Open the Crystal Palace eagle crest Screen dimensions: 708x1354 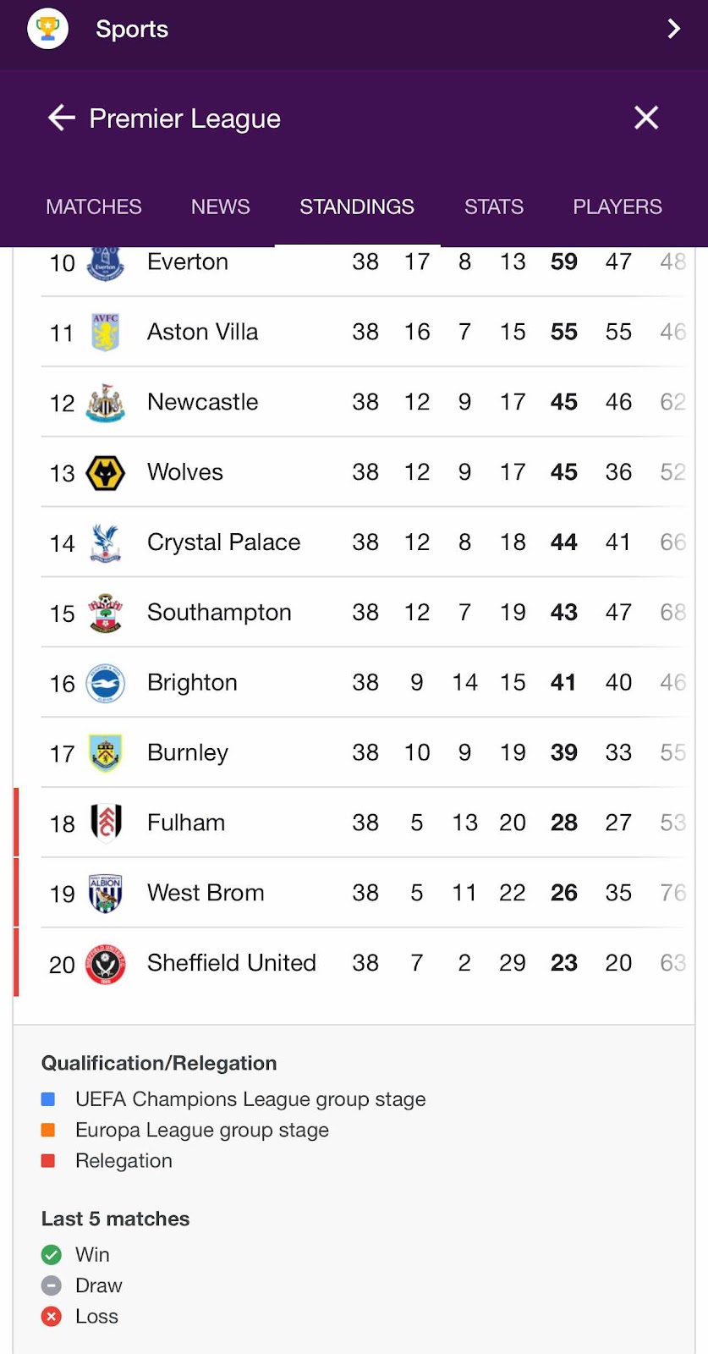click(x=106, y=542)
